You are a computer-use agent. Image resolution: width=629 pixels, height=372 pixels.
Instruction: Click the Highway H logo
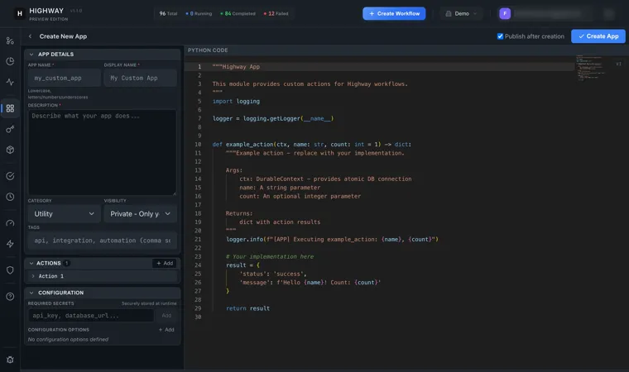(19, 13)
